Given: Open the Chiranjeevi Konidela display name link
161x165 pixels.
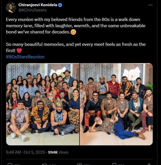Looking at the screenshot, I should point(38,5).
